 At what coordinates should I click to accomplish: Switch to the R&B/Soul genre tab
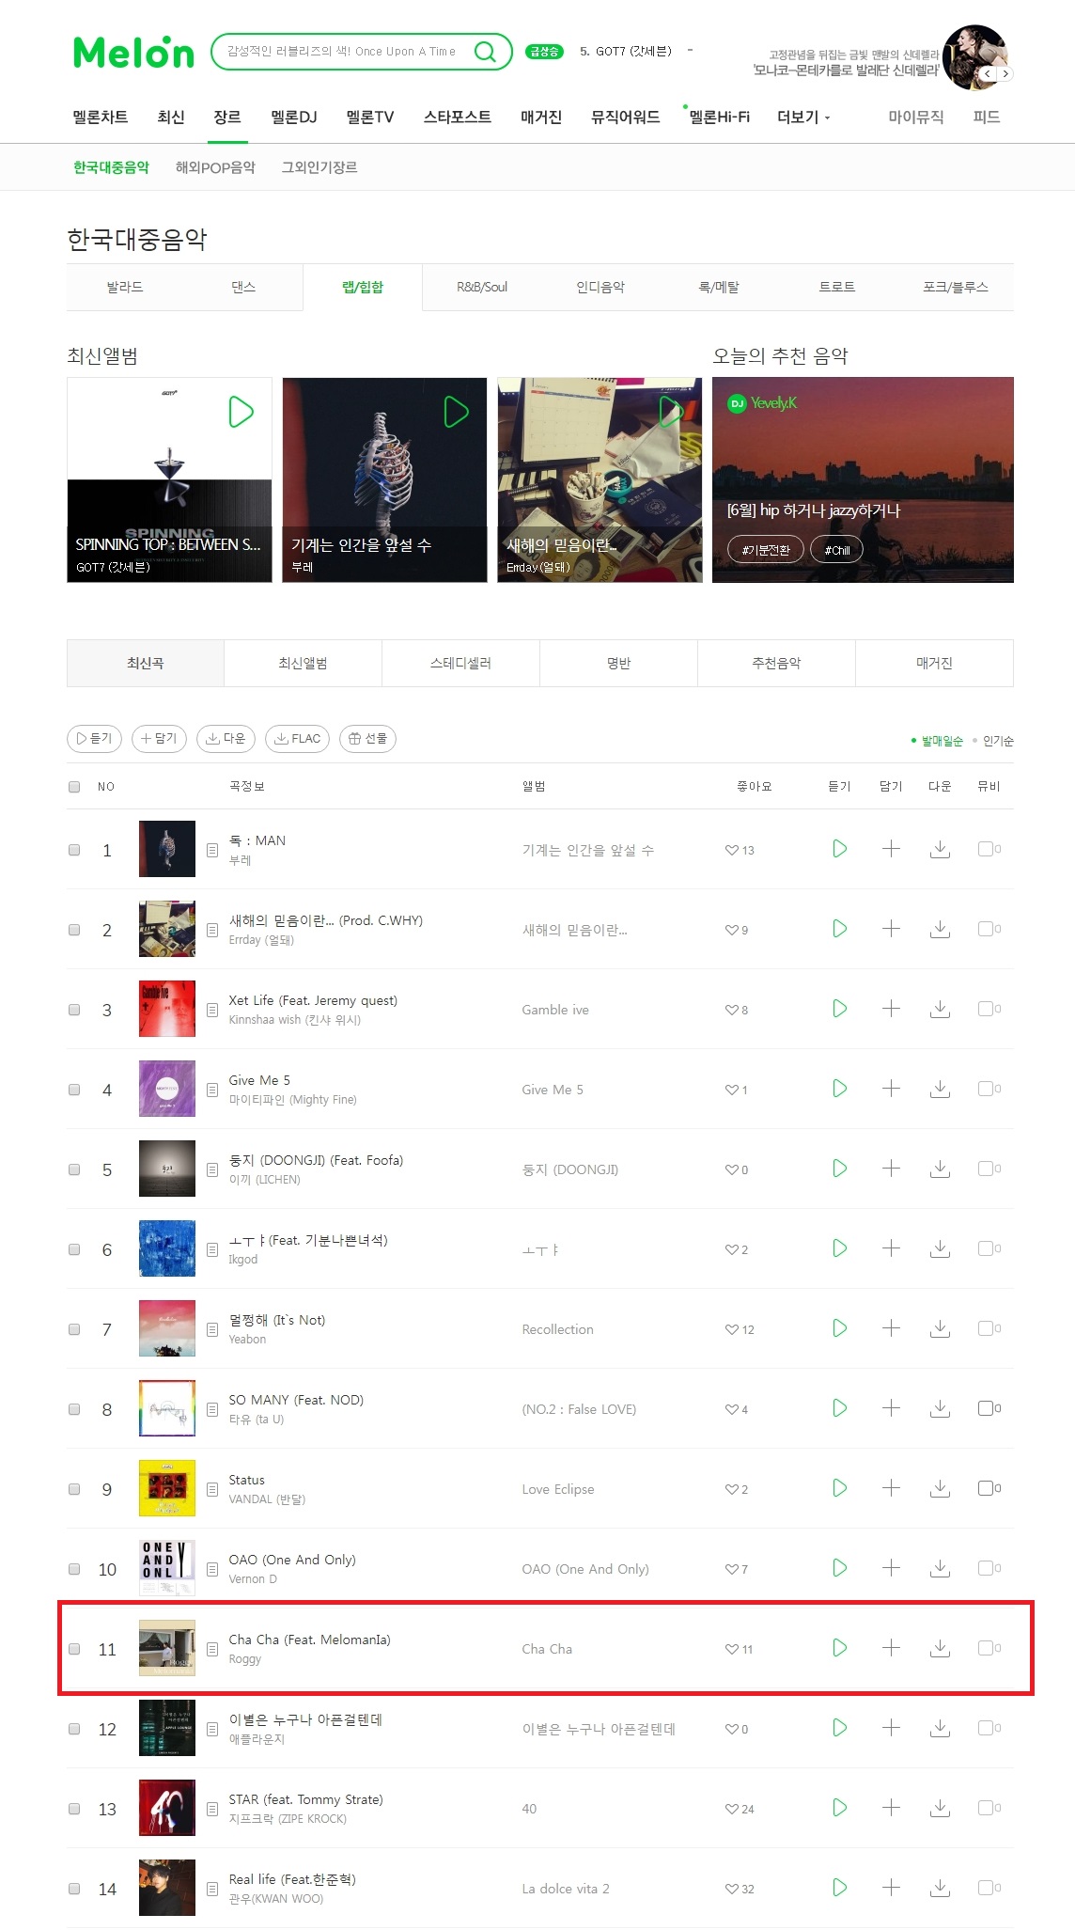click(482, 287)
